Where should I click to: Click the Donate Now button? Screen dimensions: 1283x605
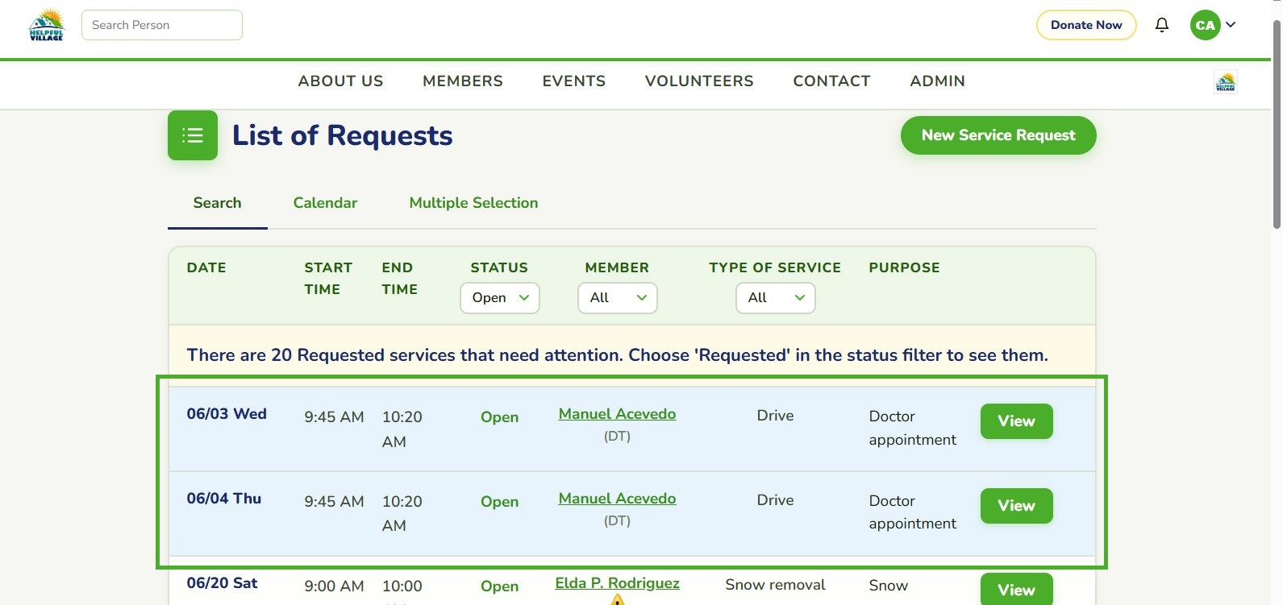tap(1086, 25)
